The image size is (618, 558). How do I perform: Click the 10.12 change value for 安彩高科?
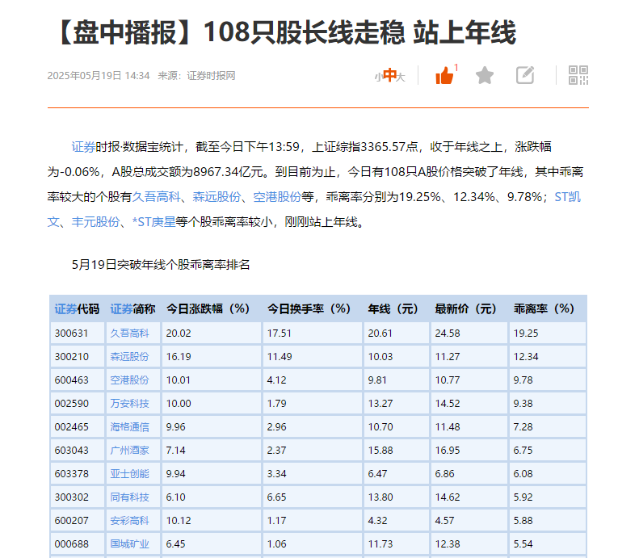coord(179,521)
